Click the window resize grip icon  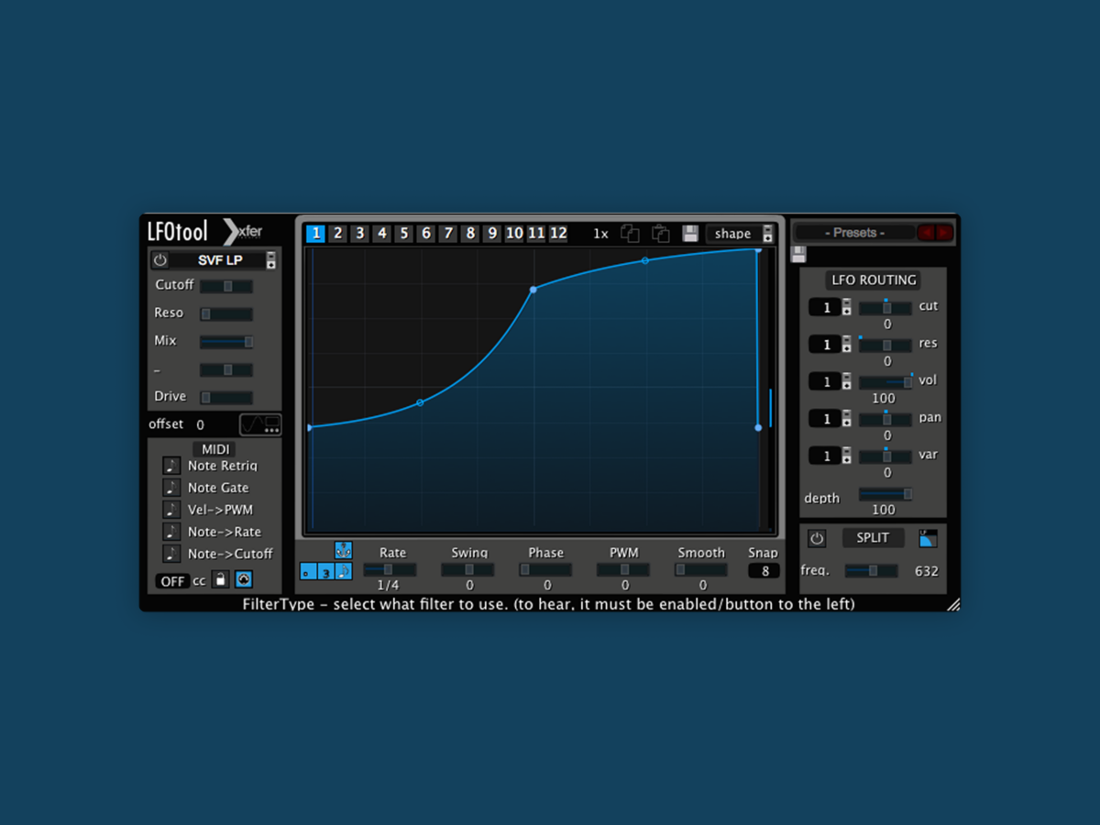(953, 603)
